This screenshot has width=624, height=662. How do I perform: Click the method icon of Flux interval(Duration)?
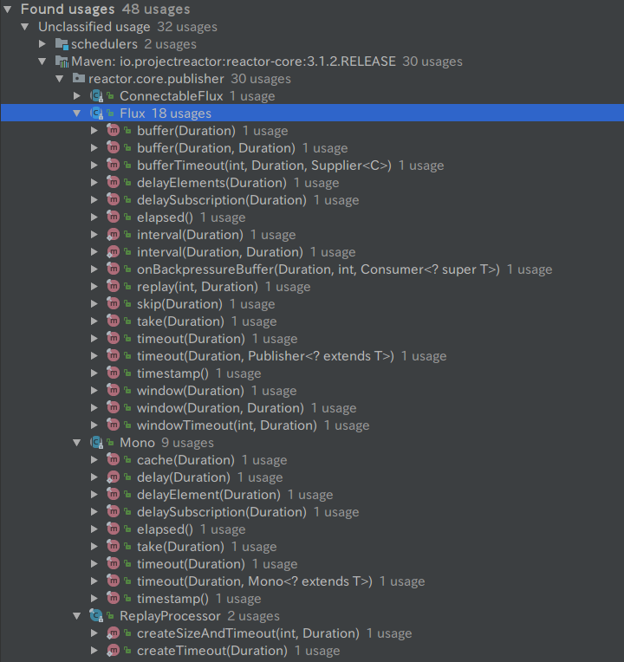point(114,235)
